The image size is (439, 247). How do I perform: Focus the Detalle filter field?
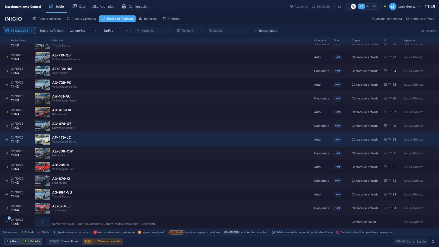(228, 30)
